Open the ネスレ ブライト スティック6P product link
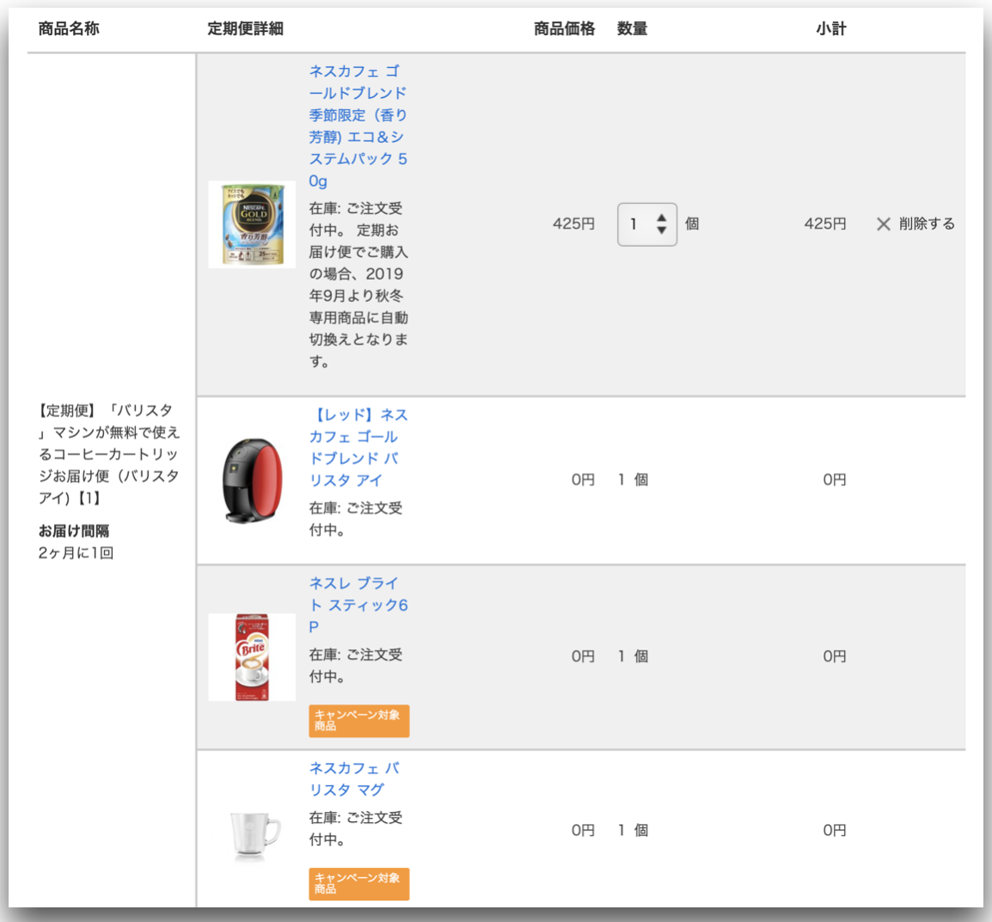This screenshot has width=992, height=922. point(358,605)
